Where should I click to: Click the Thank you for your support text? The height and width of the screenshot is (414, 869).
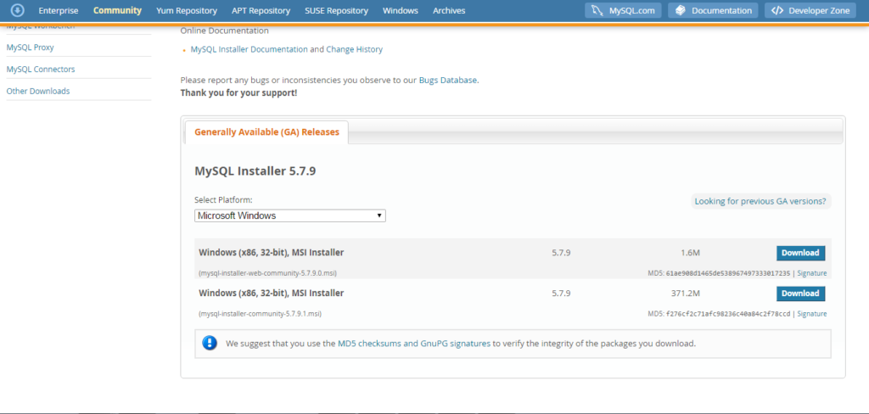coord(238,92)
